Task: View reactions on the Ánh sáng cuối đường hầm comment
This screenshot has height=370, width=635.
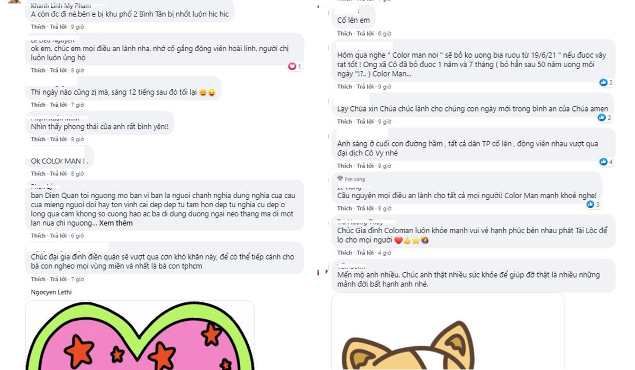Action: 606,162
